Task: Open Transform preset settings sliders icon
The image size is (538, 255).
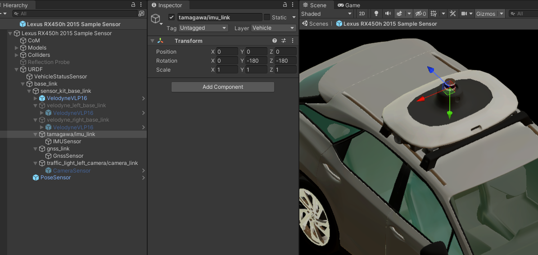Action: click(284, 41)
